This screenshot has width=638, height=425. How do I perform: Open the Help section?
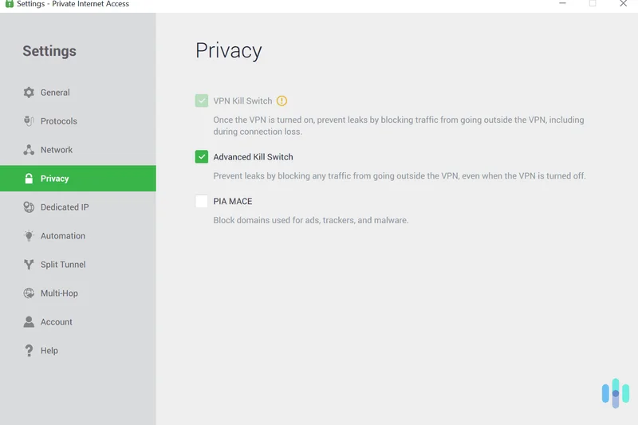tap(77, 351)
